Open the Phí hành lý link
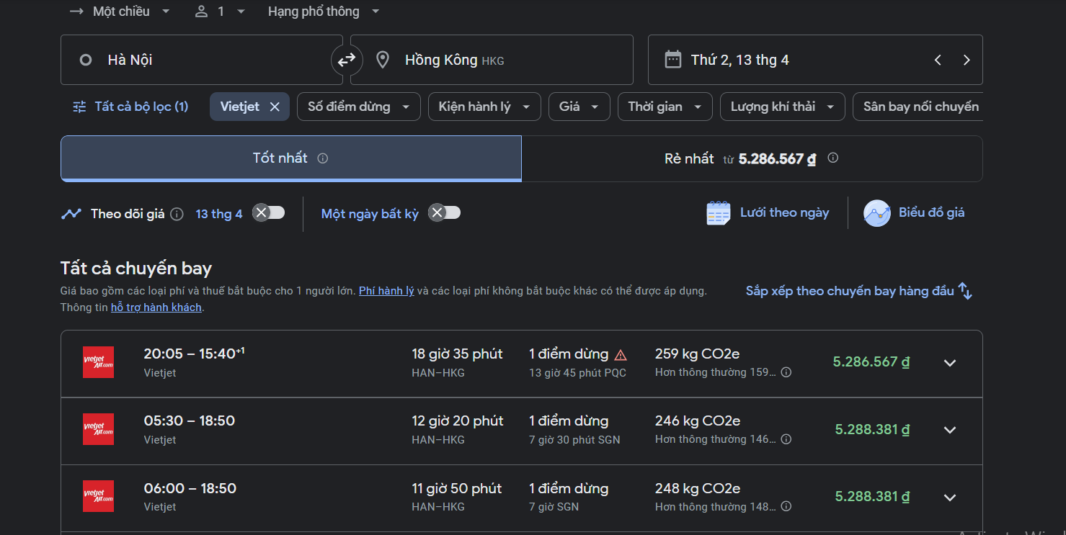1066x535 pixels. (x=386, y=292)
